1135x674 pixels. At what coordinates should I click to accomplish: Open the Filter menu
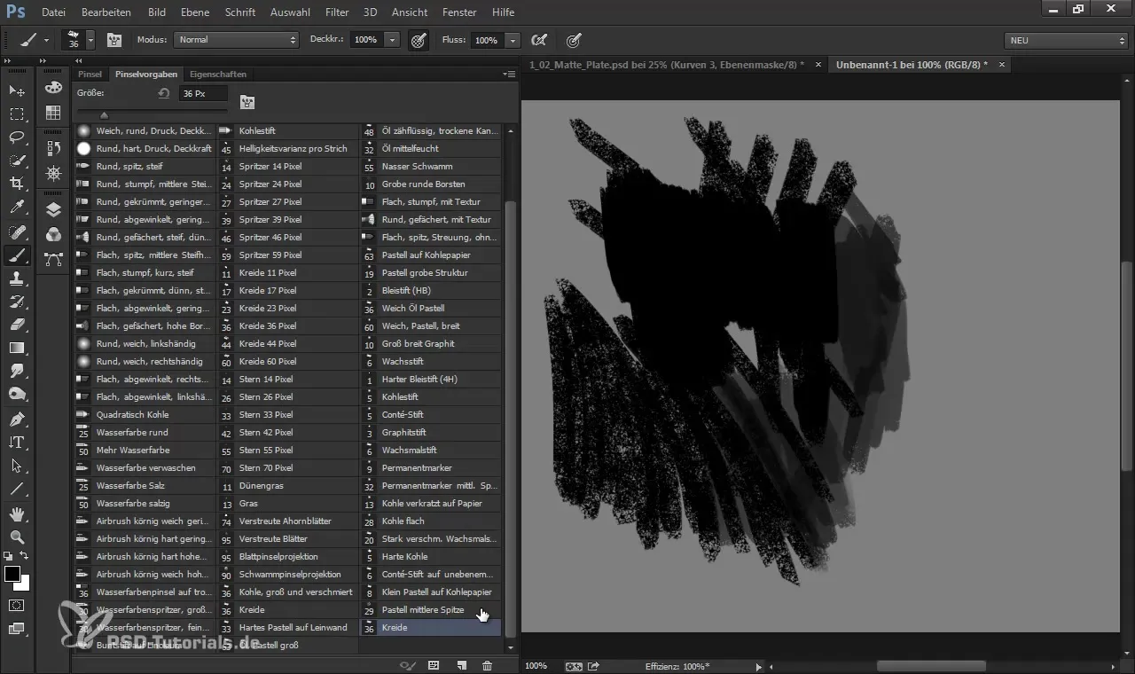(336, 12)
